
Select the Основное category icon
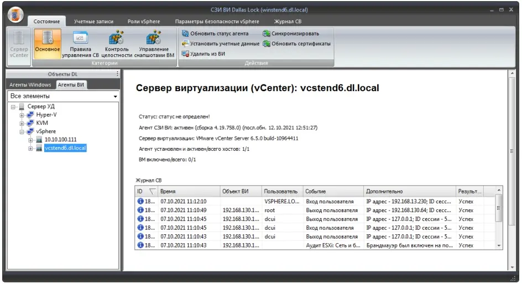tap(47, 44)
